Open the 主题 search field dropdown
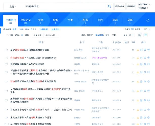The height and width of the screenshot is (126, 155). point(13,6)
